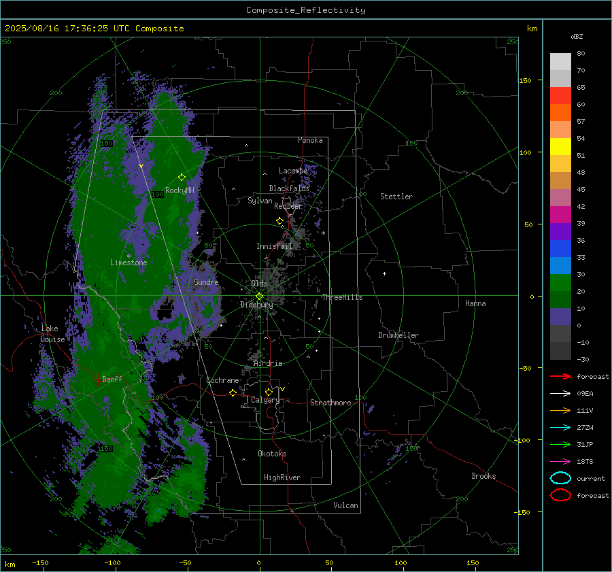Click the red swatch in dBZ scale

pos(560,96)
